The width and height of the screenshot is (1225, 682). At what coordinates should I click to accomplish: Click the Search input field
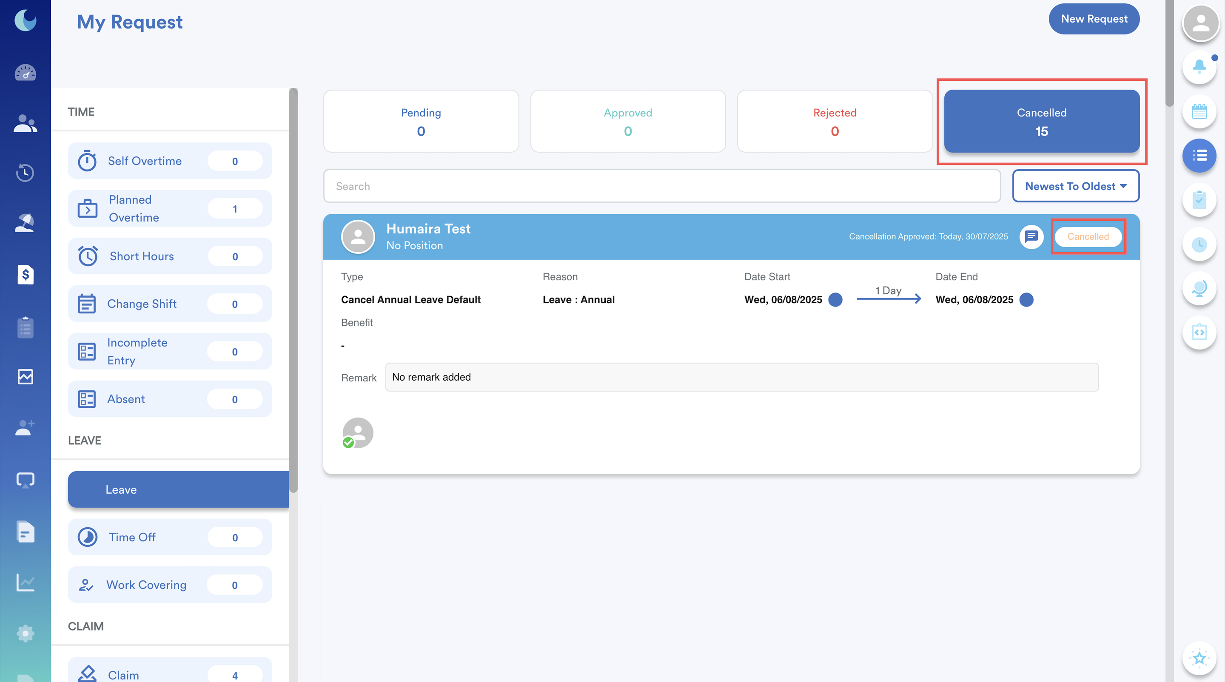pos(661,186)
